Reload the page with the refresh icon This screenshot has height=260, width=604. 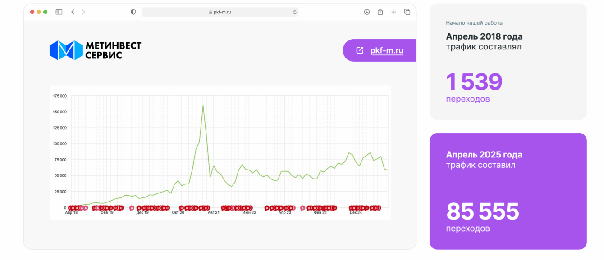coord(295,12)
